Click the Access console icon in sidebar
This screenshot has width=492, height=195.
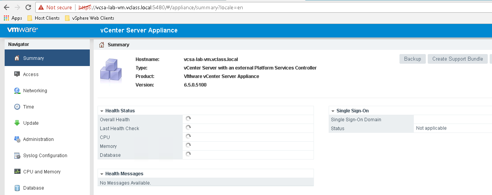tap(17, 74)
